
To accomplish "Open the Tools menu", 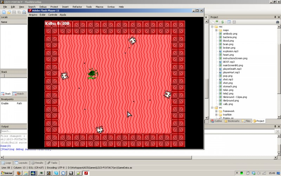I will click(x=89, y=7).
